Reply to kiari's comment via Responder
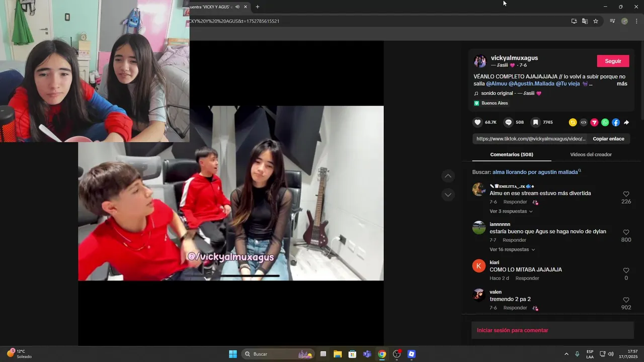This screenshot has height=362, width=644. pos(527,278)
